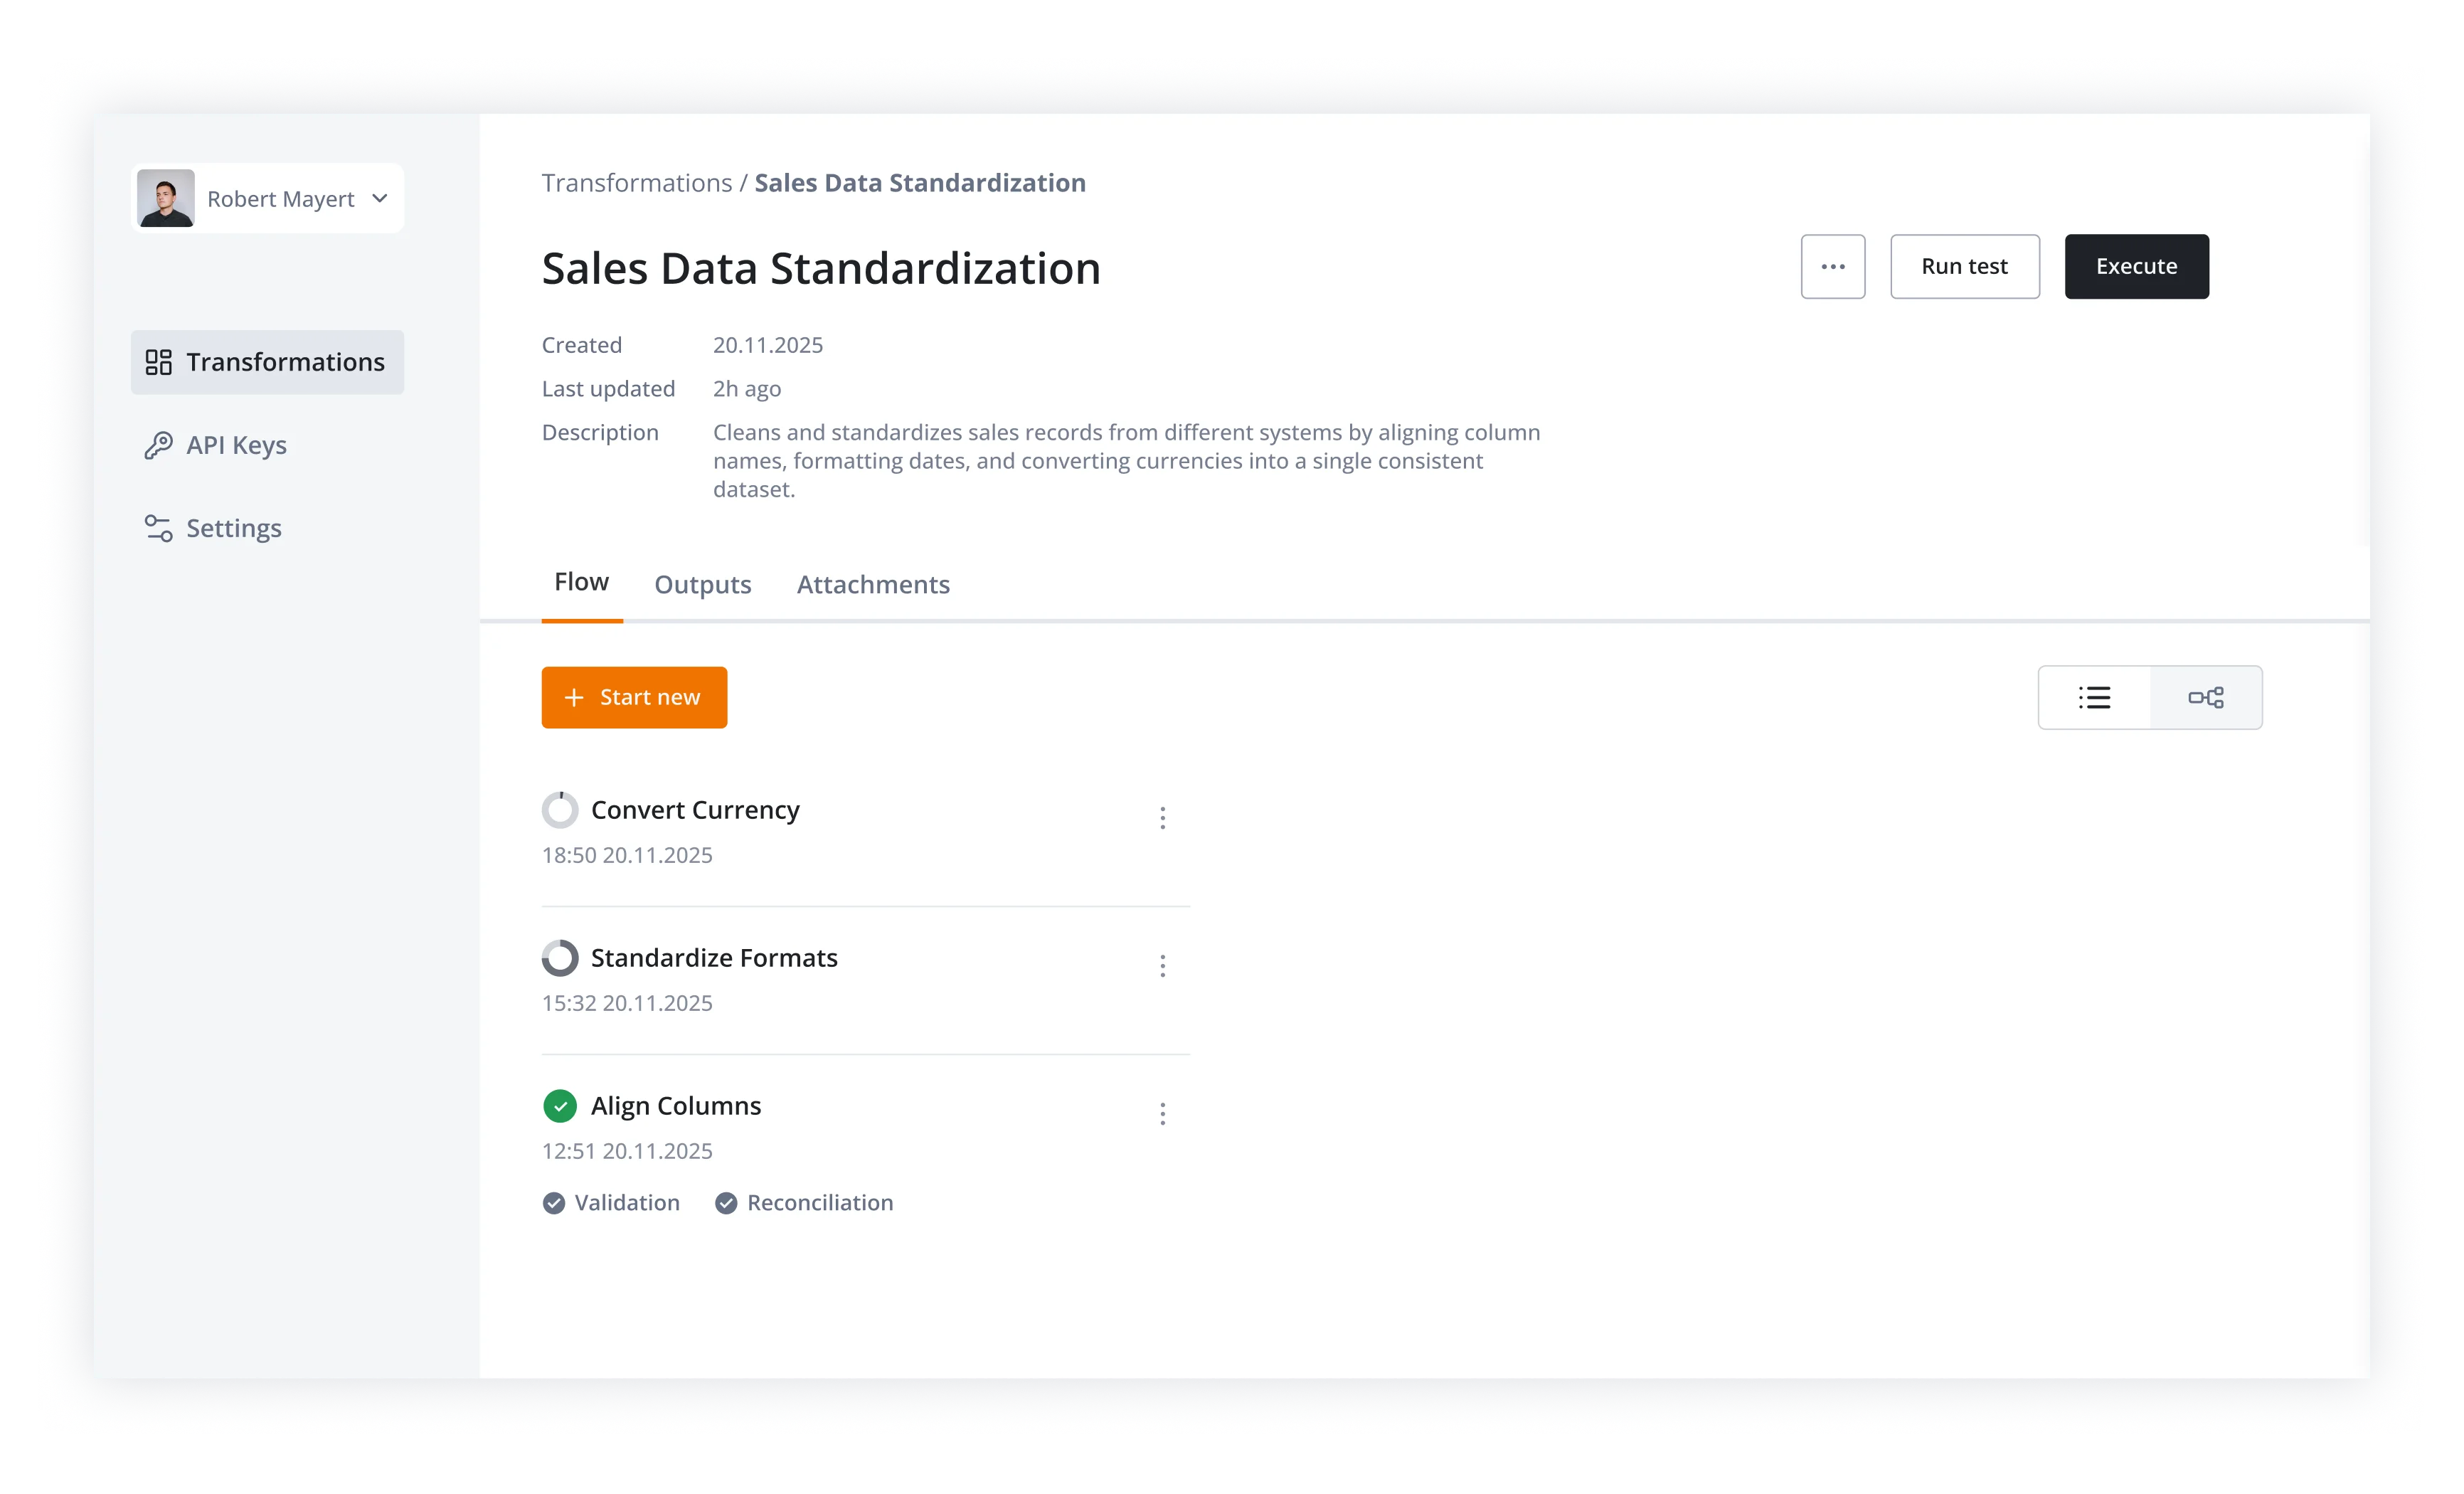Screen dimensions: 2464x1494
Task: Open the Attachments tab
Action: (872, 585)
